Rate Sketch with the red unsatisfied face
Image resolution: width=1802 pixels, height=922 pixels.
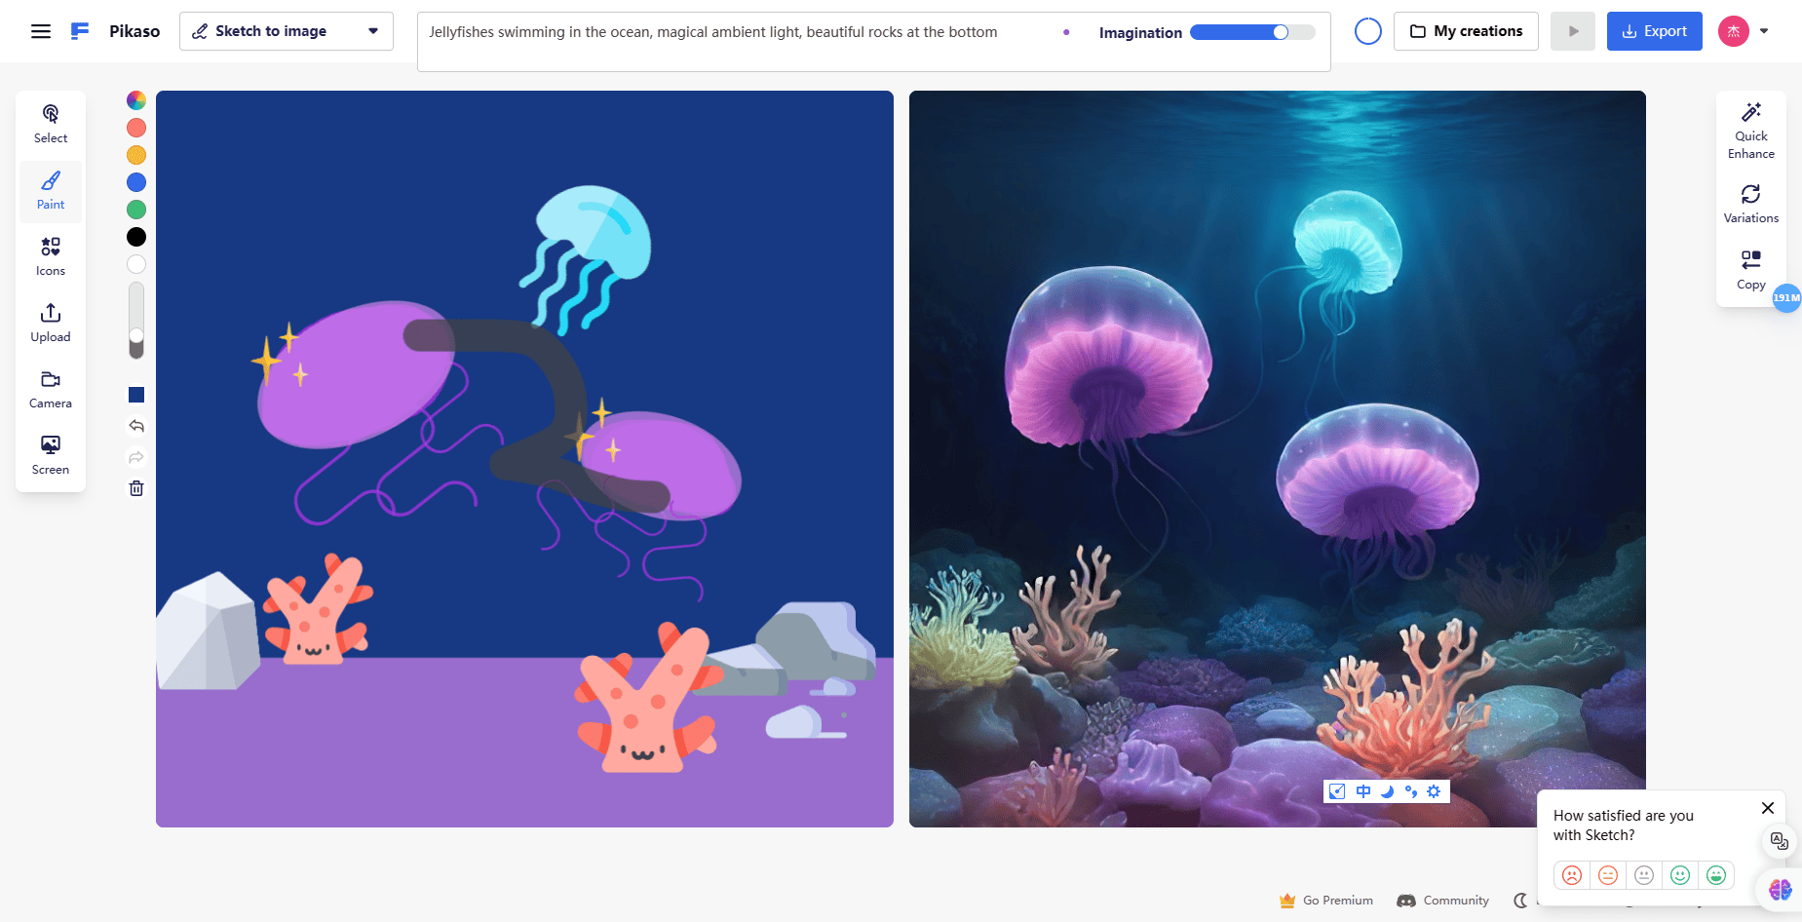point(1572,874)
